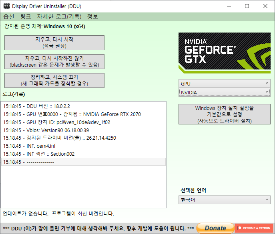Open the 옵션 menu
This screenshot has width=275, height=234.
tap(9, 16)
